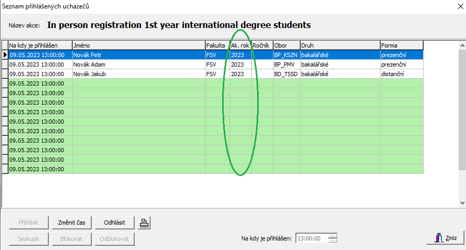This screenshot has height=250, width=466.
Task: Select the Novák Jakub row
Action: pos(138,74)
